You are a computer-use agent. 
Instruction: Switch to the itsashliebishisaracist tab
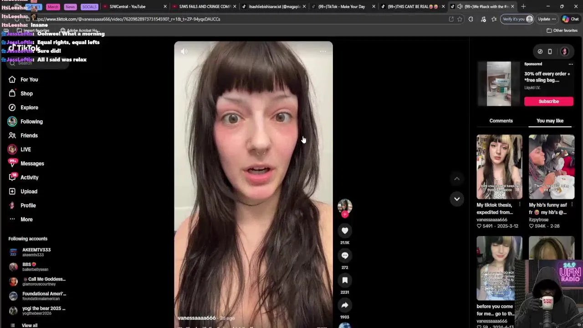click(273, 6)
